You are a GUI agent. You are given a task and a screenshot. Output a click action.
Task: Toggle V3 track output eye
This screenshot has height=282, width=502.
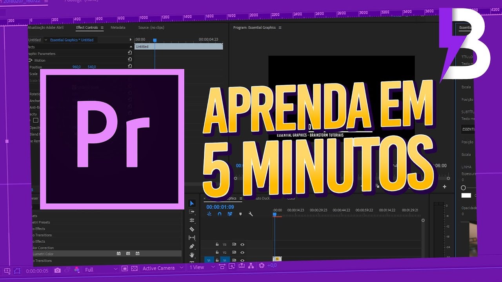coord(242,244)
